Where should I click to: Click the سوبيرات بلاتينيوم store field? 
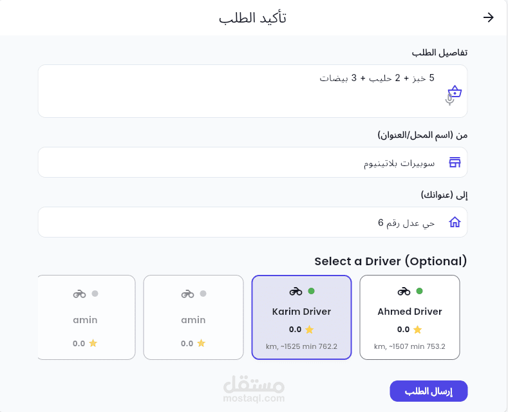(x=252, y=162)
